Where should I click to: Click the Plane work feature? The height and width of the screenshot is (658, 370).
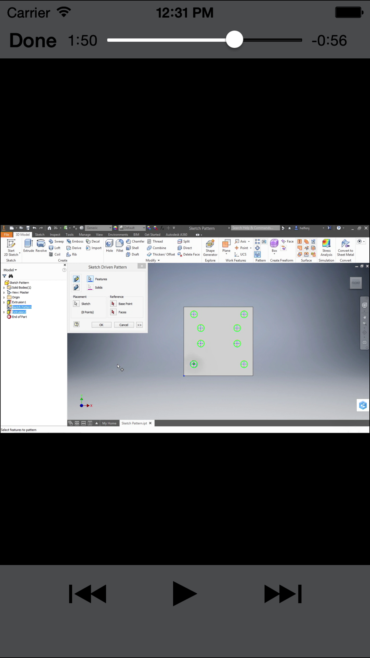(x=226, y=247)
